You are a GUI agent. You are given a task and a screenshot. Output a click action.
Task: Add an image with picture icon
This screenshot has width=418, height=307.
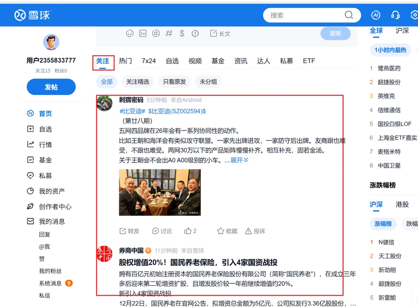click(143, 33)
